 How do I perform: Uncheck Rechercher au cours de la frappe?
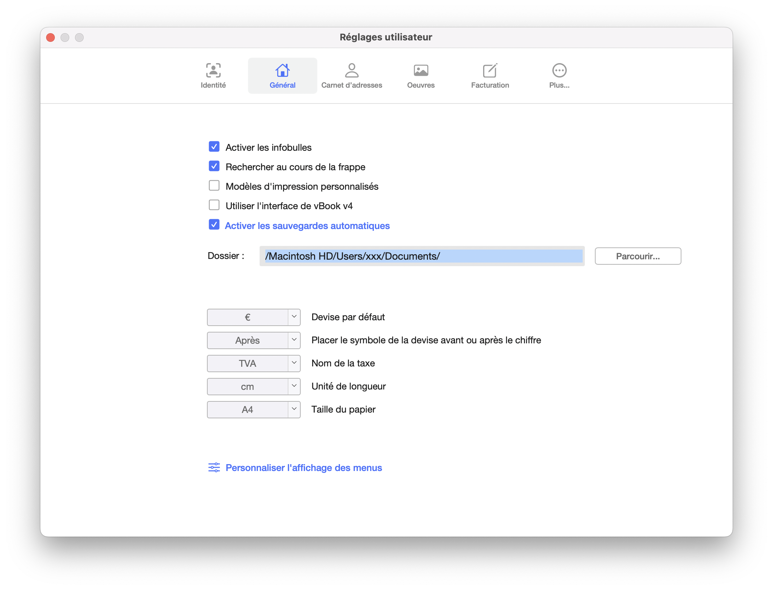[214, 166]
